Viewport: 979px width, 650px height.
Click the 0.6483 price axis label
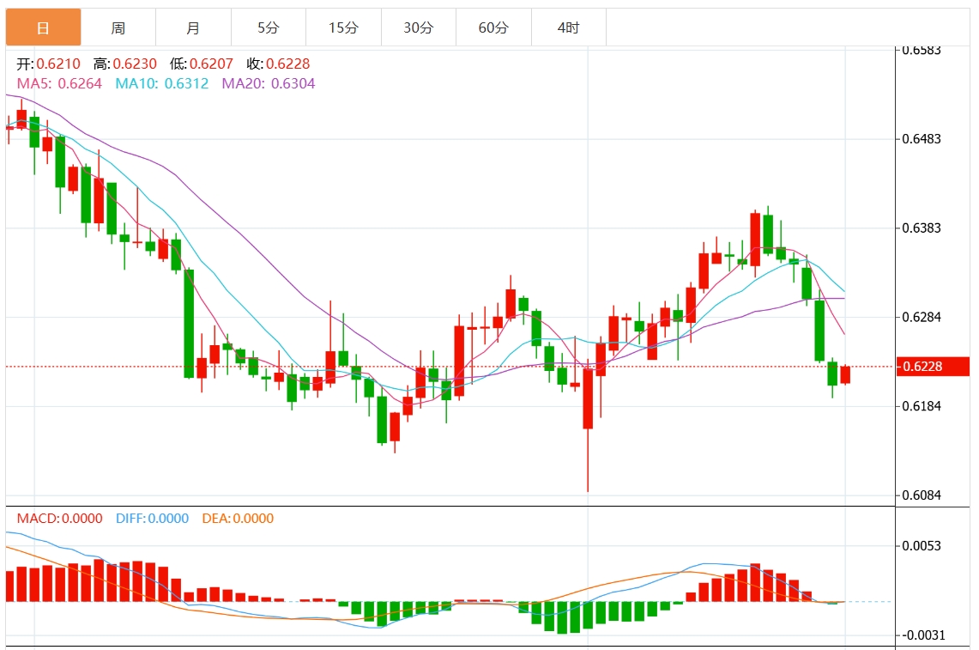pos(922,139)
